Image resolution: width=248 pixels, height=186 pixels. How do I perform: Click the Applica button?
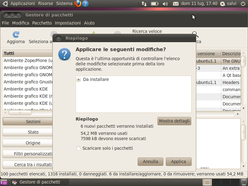pos(179,162)
